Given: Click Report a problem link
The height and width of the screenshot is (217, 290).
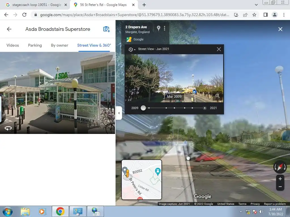Looking at the screenshot, I should [275, 204].
